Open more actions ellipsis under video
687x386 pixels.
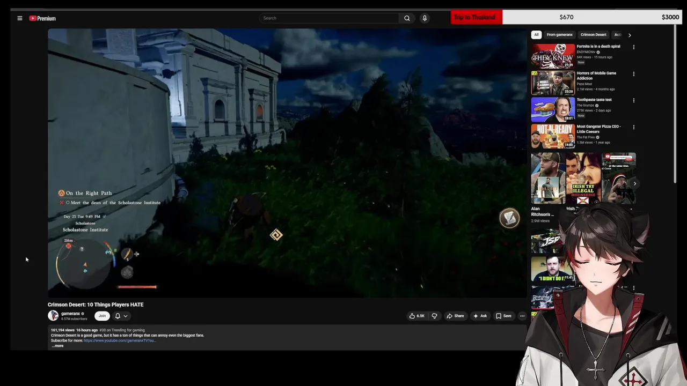(x=522, y=316)
